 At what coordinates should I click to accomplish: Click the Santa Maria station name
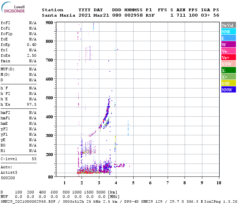coord(58,16)
